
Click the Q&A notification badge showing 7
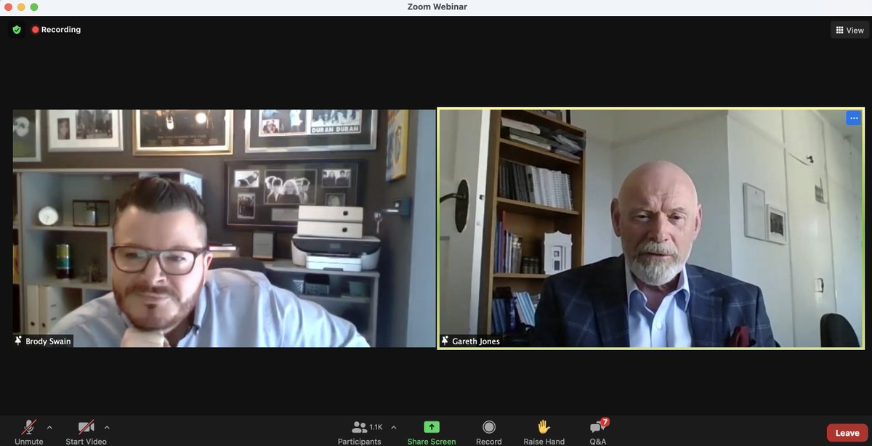(604, 420)
